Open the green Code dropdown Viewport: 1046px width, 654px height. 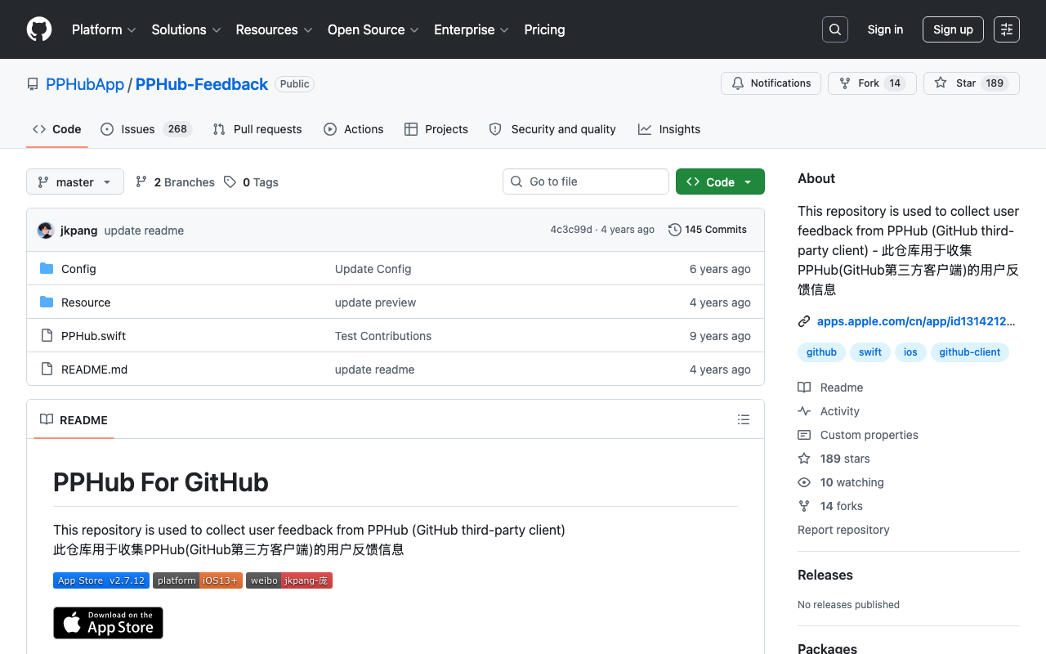click(720, 181)
